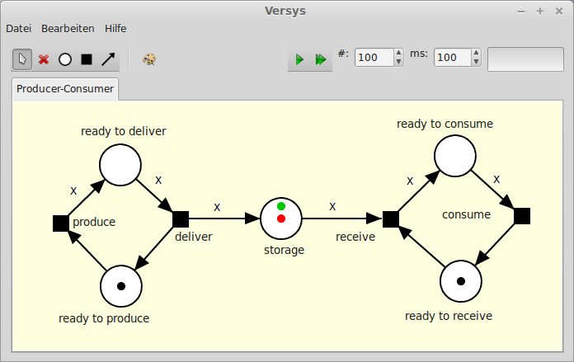Open the Bearbeiten menu
This screenshot has height=362, width=574.
[x=68, y=28]
